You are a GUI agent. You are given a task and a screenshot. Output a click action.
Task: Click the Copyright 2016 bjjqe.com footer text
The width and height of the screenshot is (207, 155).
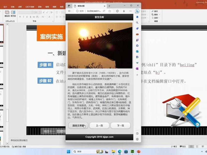coord(99,137)
